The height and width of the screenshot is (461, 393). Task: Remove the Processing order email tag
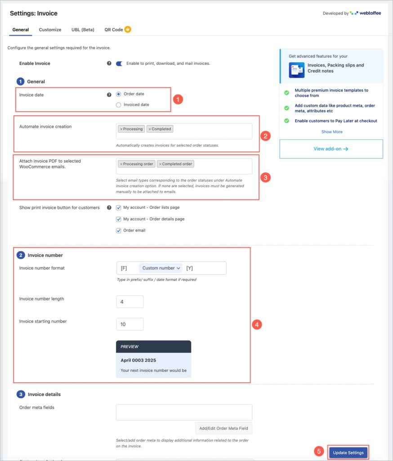pyautogui.click(x=121, y=164)
